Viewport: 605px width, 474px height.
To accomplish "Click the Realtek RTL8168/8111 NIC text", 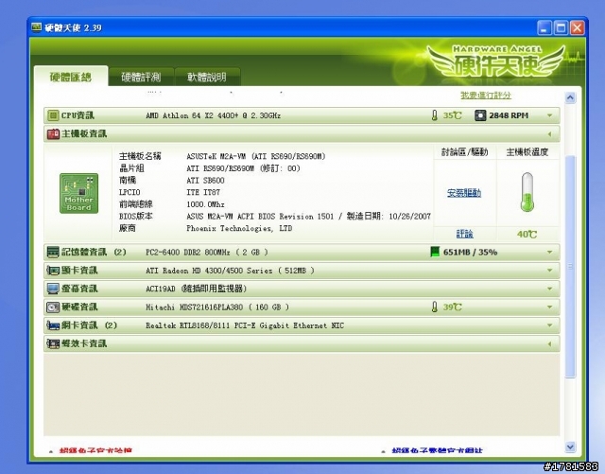I will [245, 325].
